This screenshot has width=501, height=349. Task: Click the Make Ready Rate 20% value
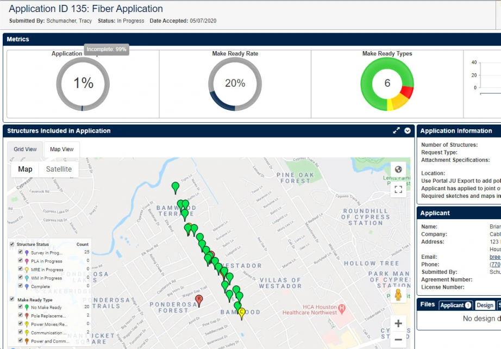point(235,83)
